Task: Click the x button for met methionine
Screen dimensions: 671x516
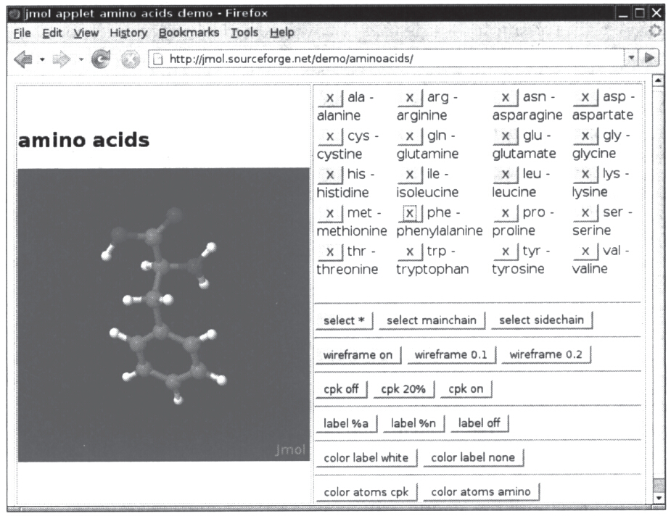Action: 330,213
